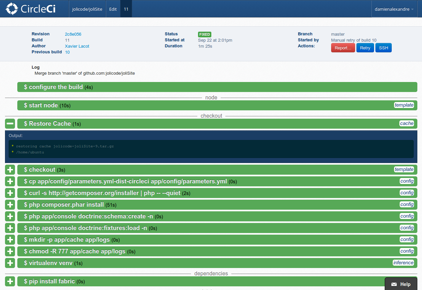Viewport: 422px width, 290px height.
Task: Click the /home/ubuntu output line
Action: tap(30, 152)
